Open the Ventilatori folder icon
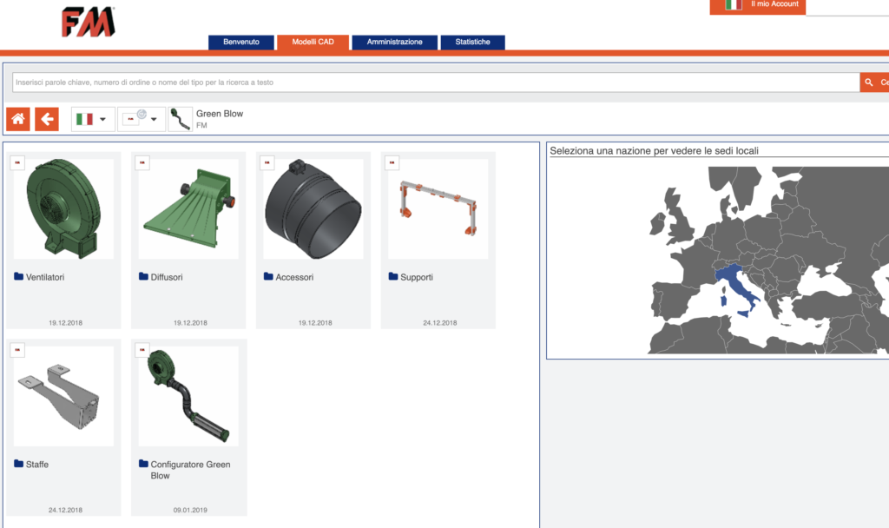889x528 pixels. (x=19, y=277)
